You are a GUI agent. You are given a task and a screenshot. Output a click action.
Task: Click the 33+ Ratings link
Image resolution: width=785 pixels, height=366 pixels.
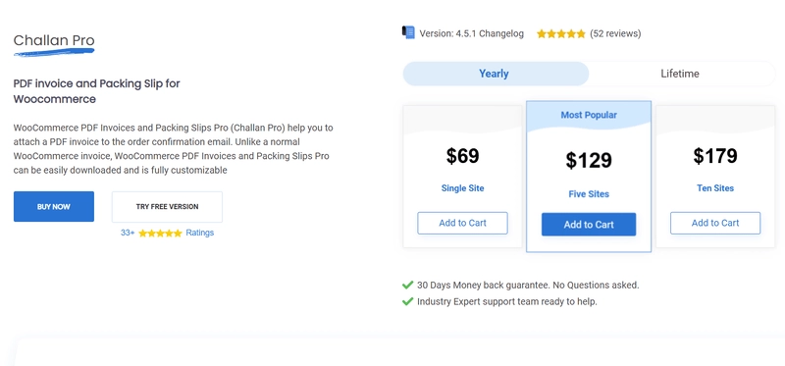[167, 233]
